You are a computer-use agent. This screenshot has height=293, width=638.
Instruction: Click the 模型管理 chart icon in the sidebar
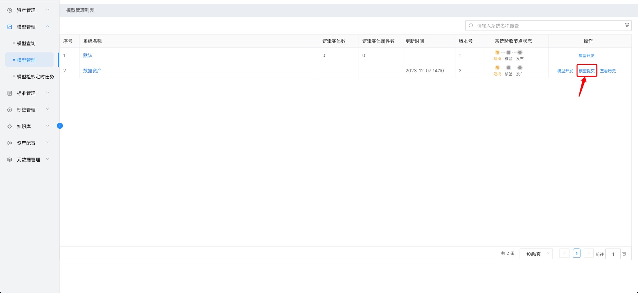coord(10,27)
